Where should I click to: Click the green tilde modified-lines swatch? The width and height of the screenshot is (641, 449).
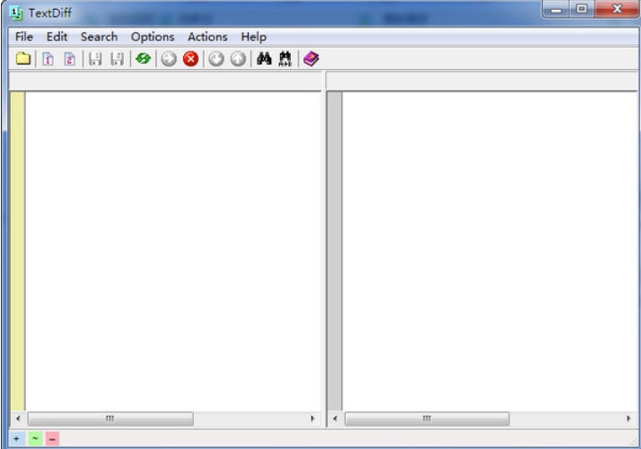click(35, 439)
